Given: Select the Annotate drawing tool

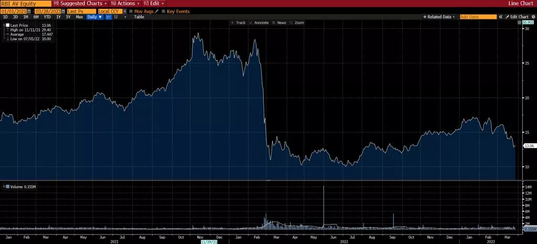Looking at the screenshot, I should [x=258, y=23].
